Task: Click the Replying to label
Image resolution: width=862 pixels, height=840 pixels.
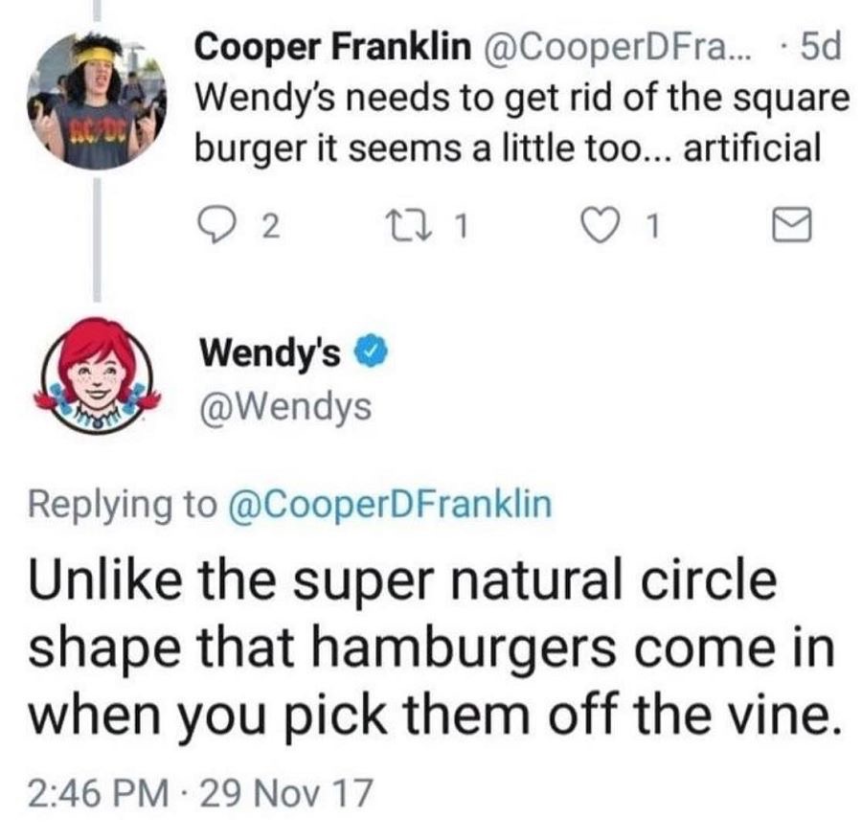Action: (123, 505)
